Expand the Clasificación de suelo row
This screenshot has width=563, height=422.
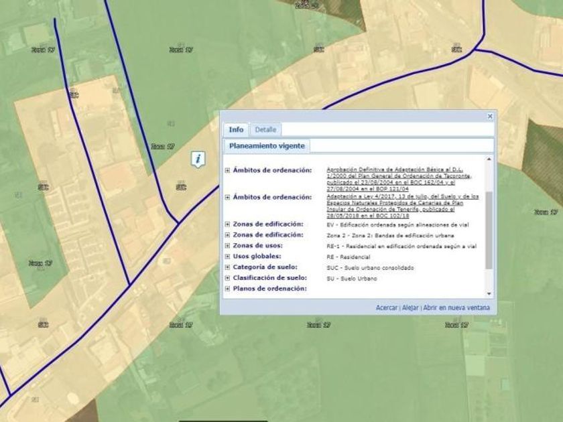tap(228, 278)
